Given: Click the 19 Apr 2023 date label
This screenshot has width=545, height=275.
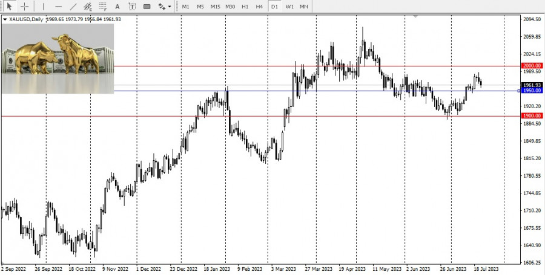Looking at the screenshot, I should 352,269.
